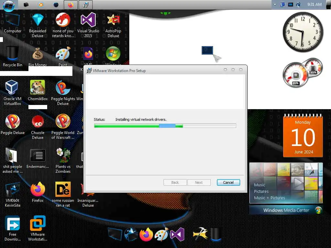Select the Oracle VM VirtualBox desktop icon
This screenshot has width=331, height=248.
(x=13, y=93)
